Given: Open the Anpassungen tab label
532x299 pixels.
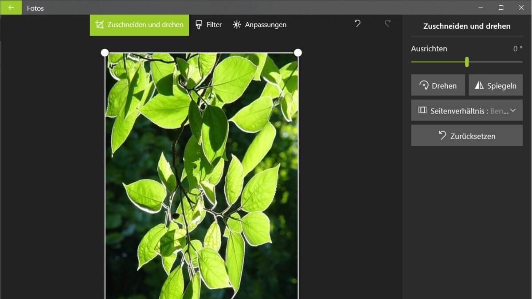Looking at the screenshot, I should point(266,25).
